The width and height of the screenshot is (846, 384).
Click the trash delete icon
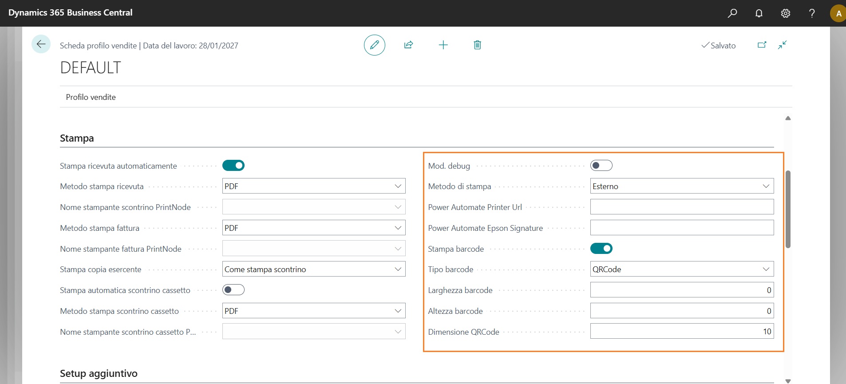click(477, 45)
